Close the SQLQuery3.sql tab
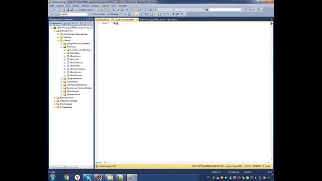 pyautogui.click(x=137, y=20)
